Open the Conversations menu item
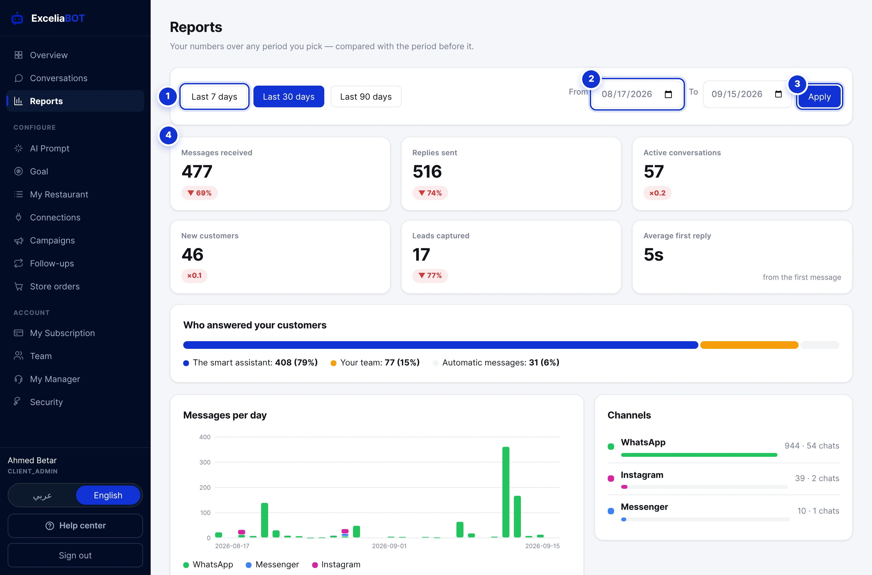Screen dimensions: 872x575 click(75, 78)
